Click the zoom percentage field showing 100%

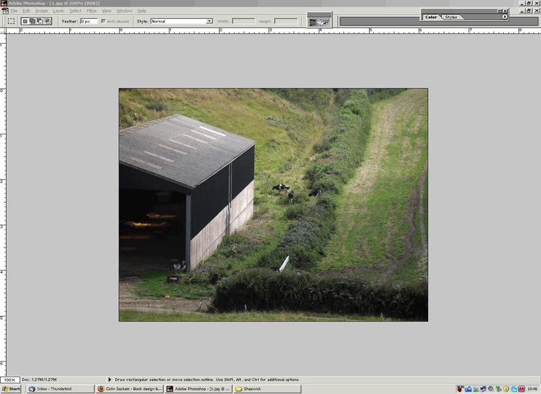click(10, 380)
